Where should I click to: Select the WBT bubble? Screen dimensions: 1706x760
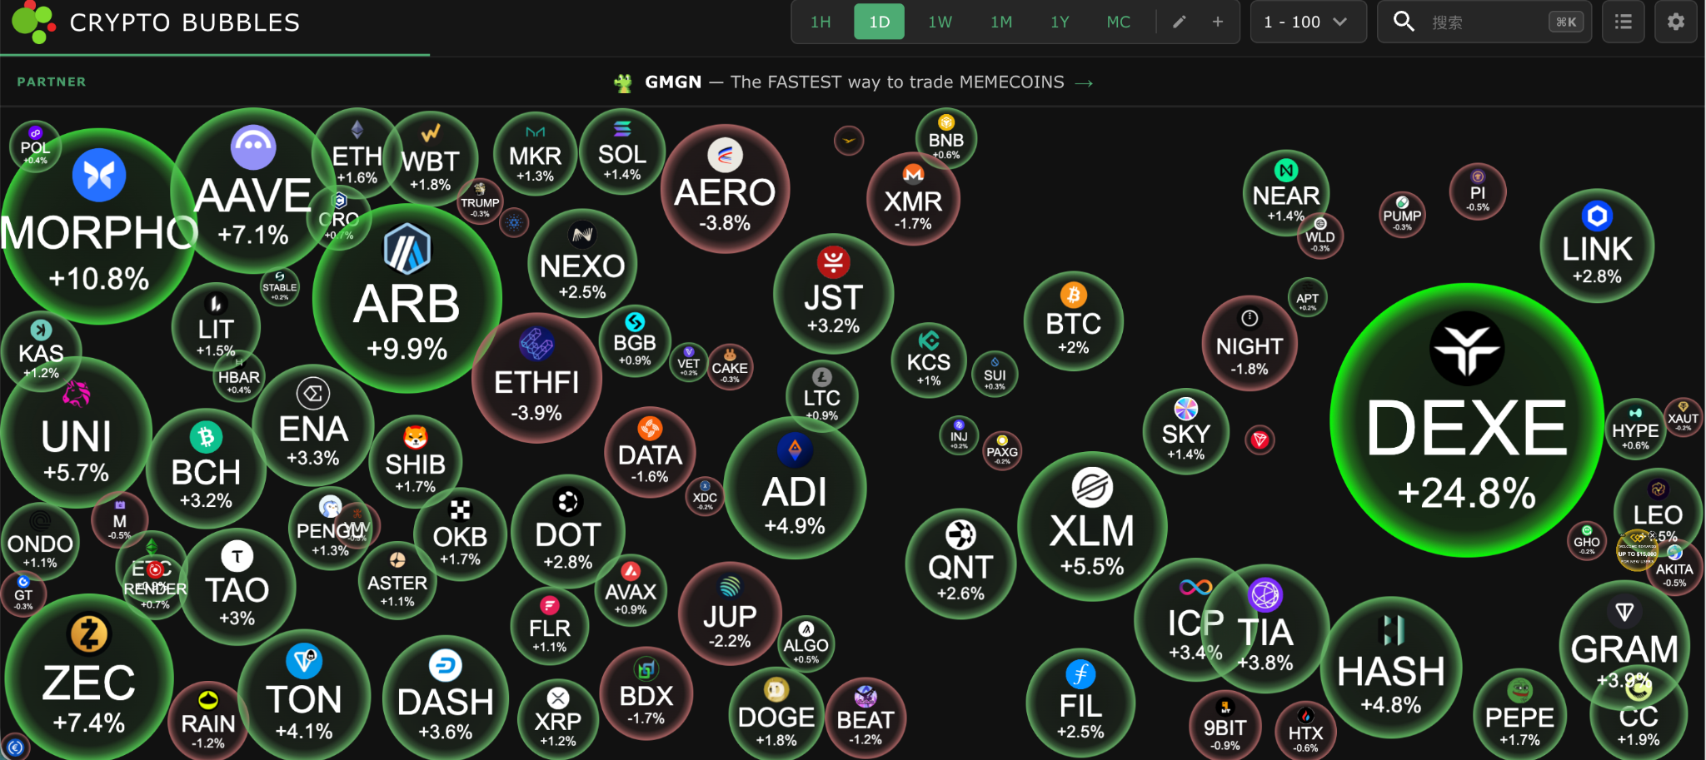click(431, 157)
